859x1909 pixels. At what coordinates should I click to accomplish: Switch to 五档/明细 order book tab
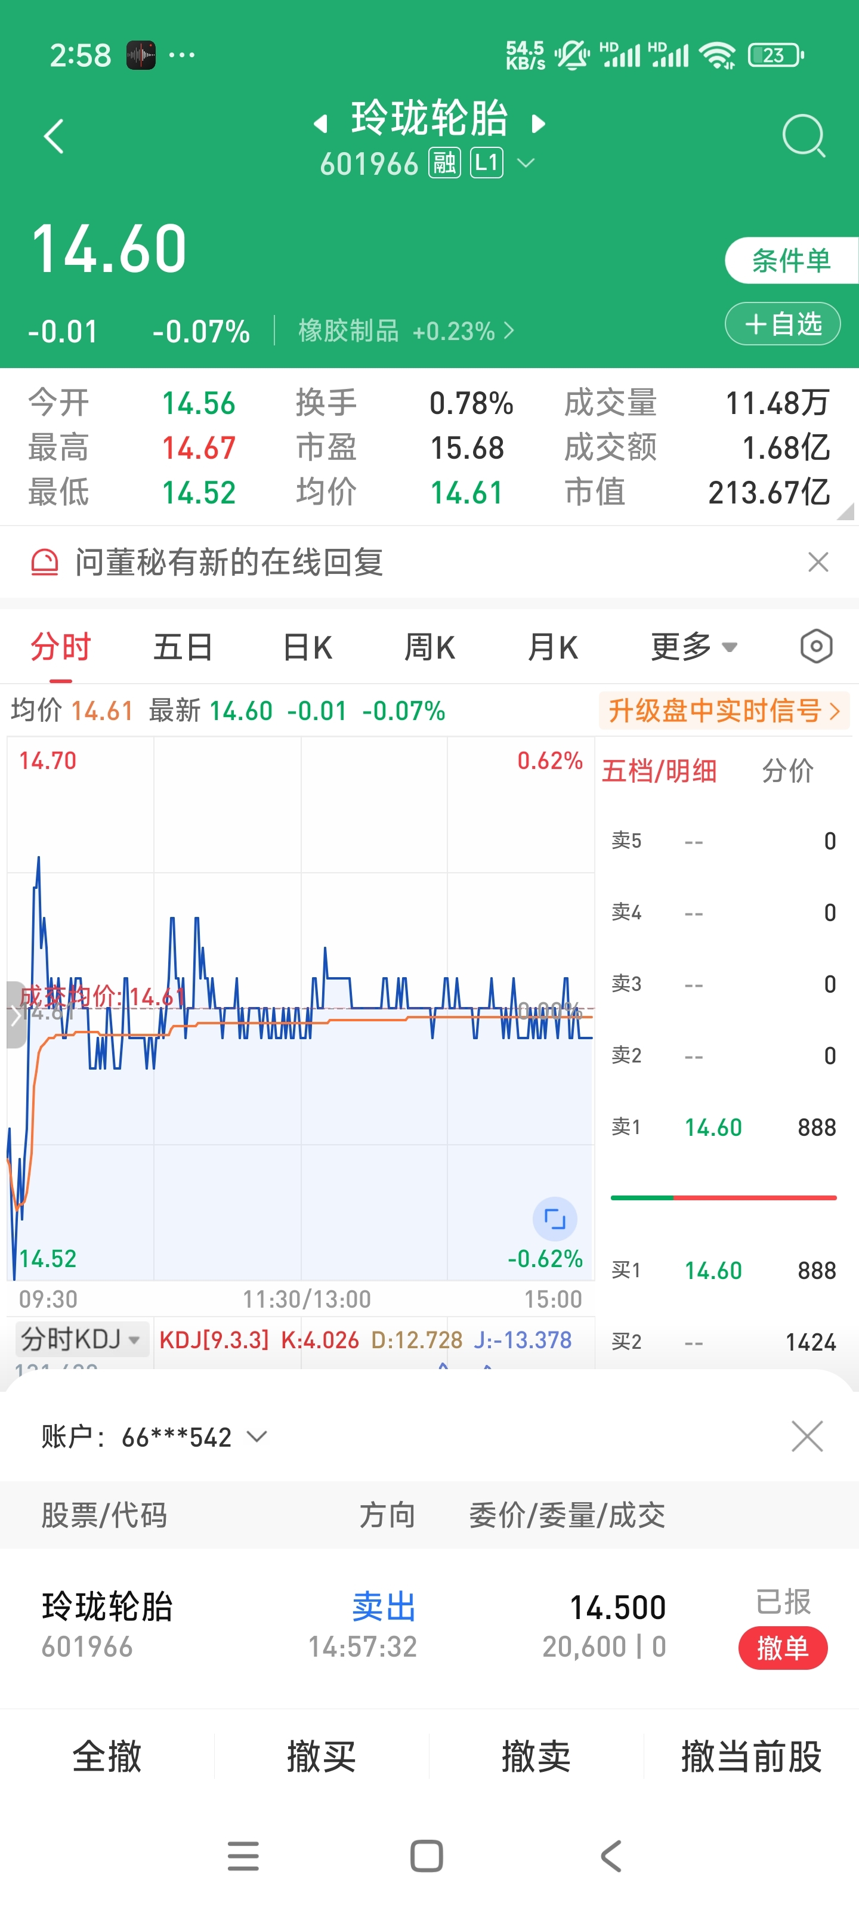pos(659,771)
